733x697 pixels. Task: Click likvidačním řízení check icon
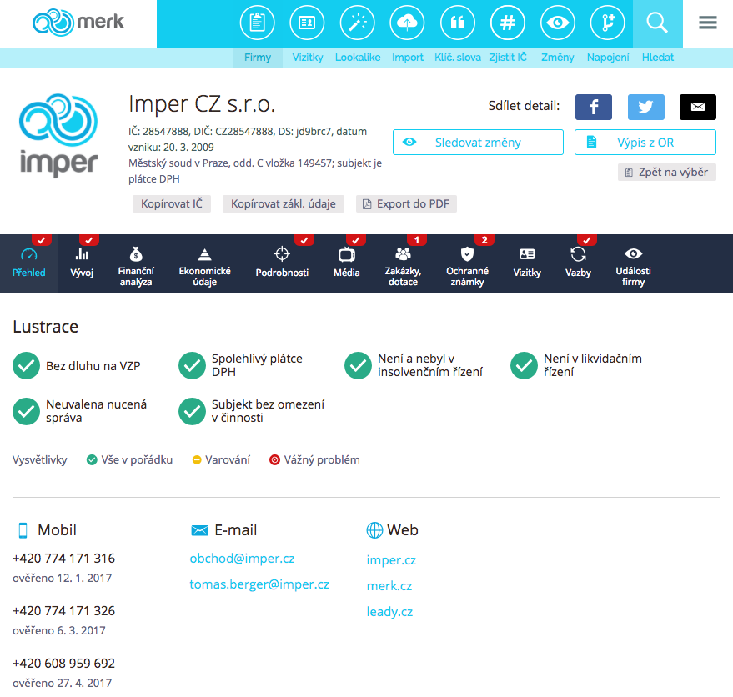pyautogui.click(x=524, y=365)
